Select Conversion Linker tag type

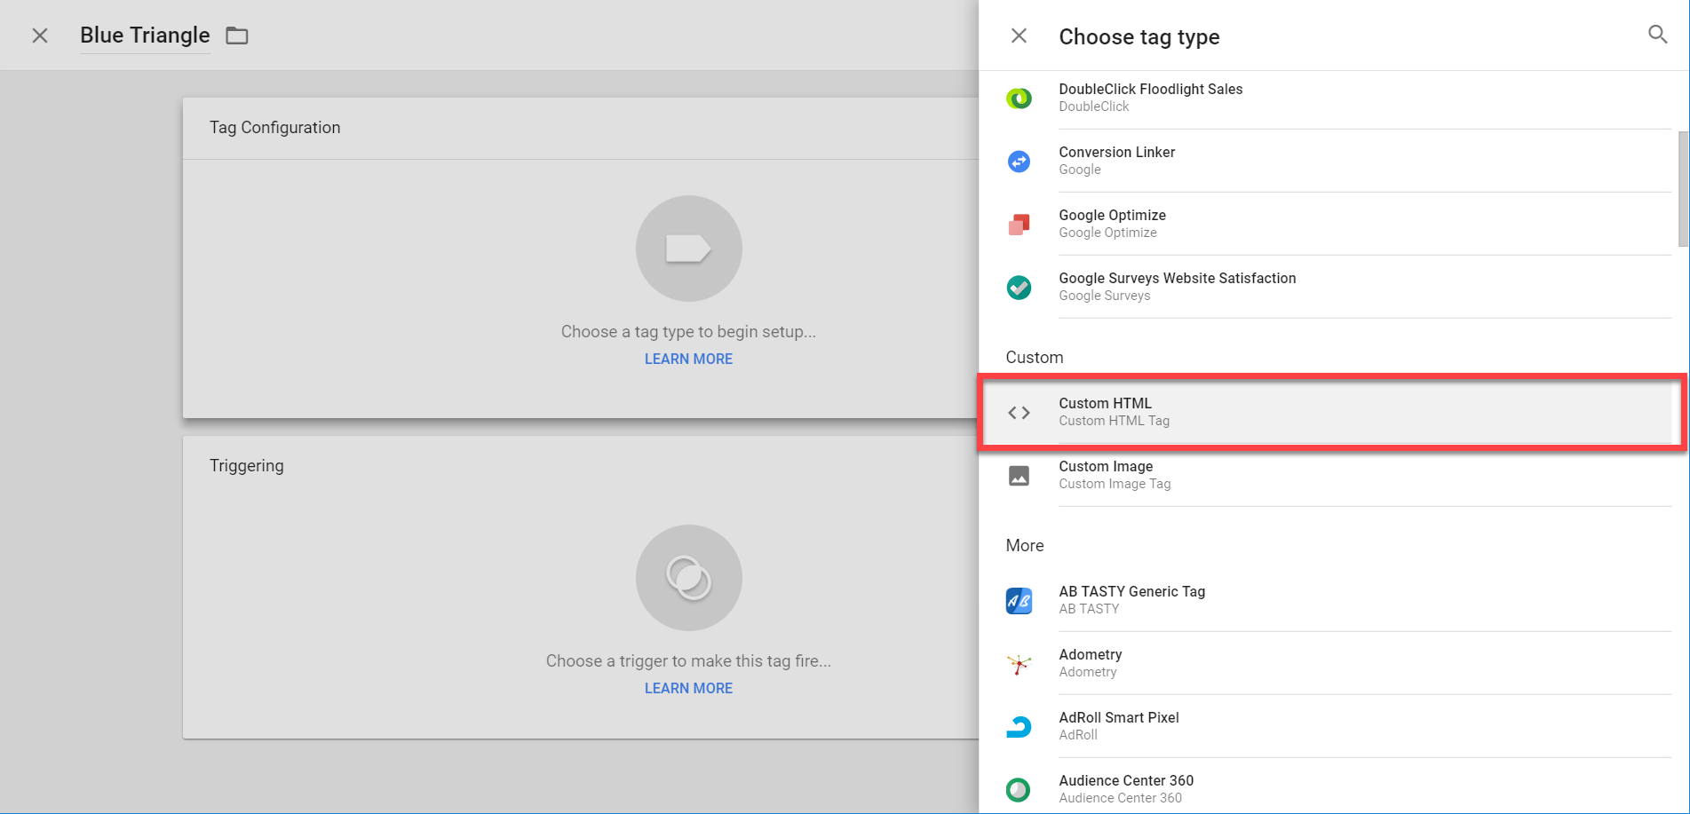[x=1325, y=161]
